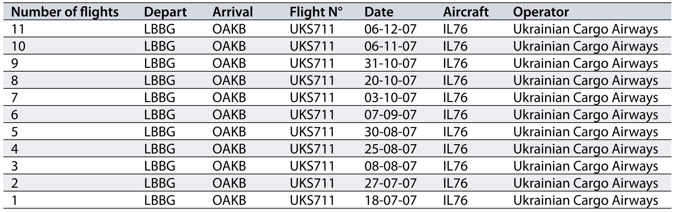The height and width of the screenshot is (212, 683).
Task: Click the "Flight N°" column header
Action: click(x=316, y=12)
